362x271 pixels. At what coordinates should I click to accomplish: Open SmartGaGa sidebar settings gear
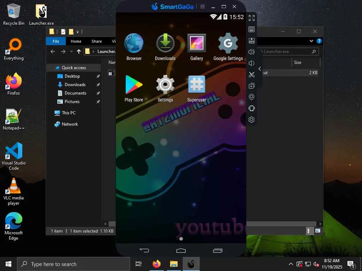point(252,120)
